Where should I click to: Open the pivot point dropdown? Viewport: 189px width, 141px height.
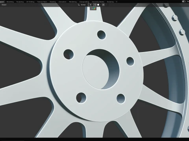[x=91, y=5]
